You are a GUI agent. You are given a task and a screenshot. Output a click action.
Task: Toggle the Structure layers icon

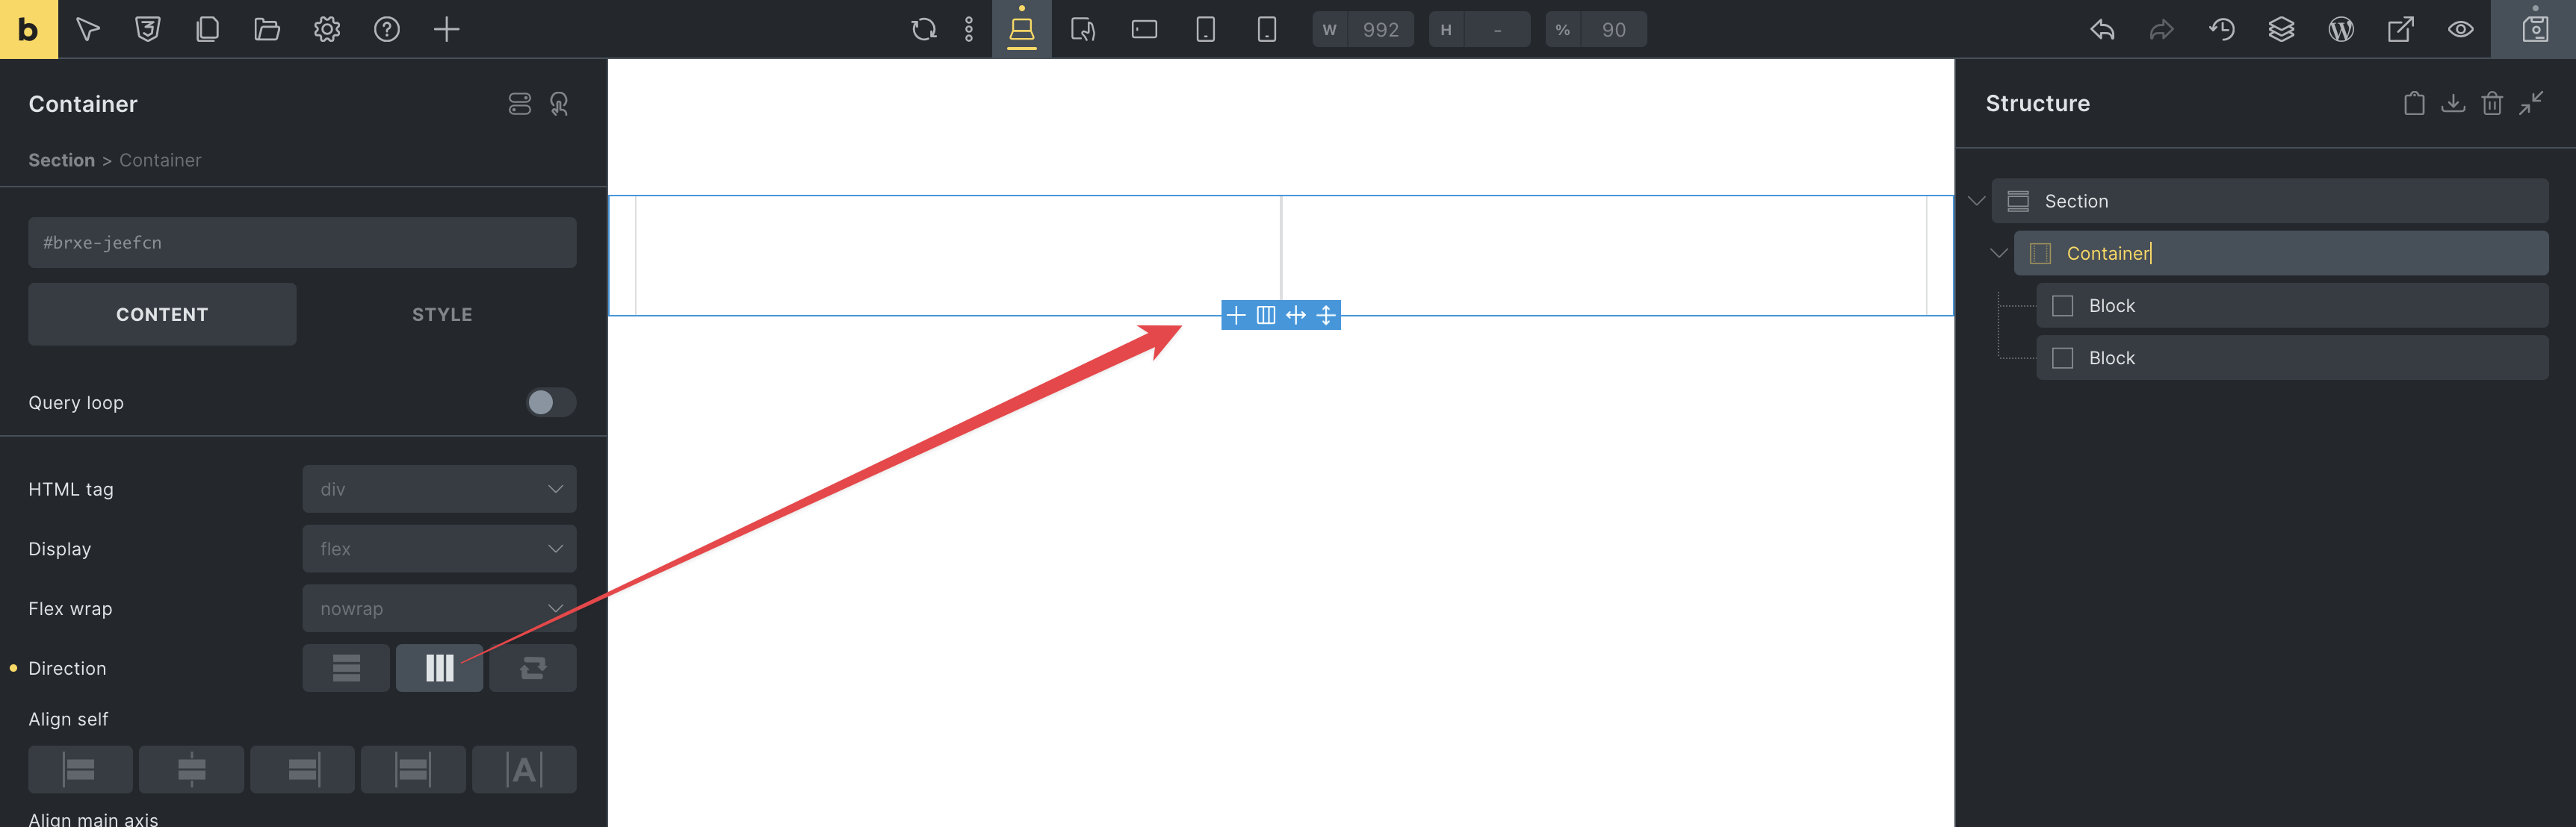click(x=2281, y=29)
